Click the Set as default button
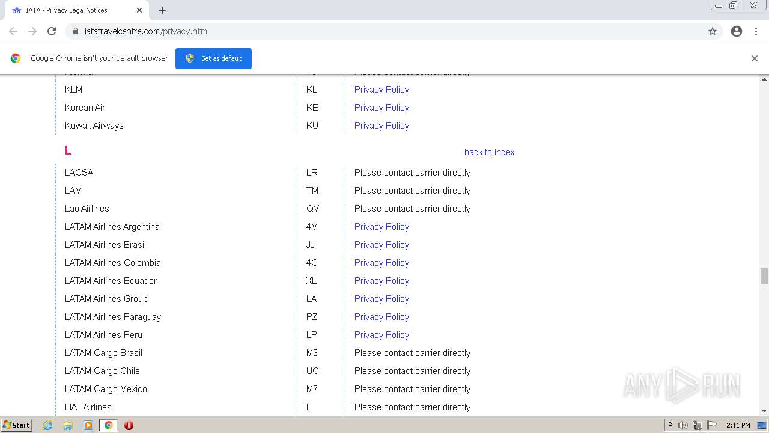This screenshot has width=769, height=433. pyautogui.click(x=213, y=58)
